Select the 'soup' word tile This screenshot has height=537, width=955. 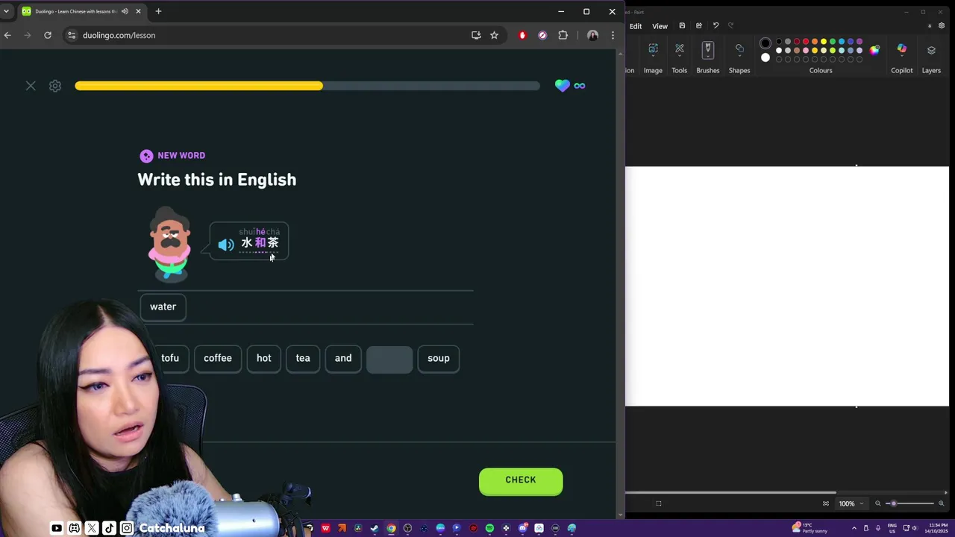439,358
